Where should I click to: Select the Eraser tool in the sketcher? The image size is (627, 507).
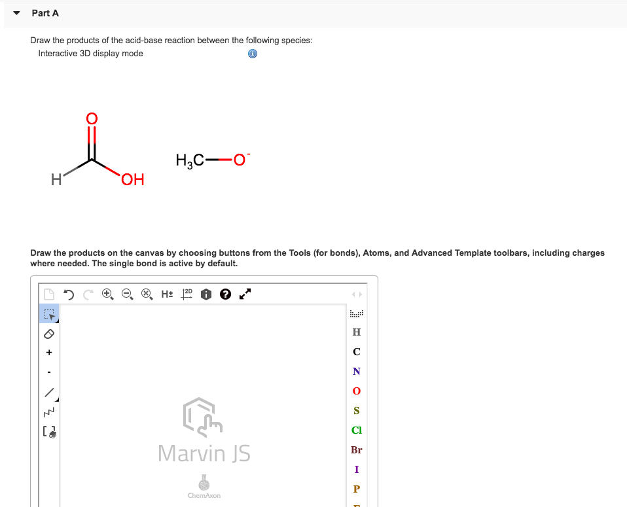48,334
